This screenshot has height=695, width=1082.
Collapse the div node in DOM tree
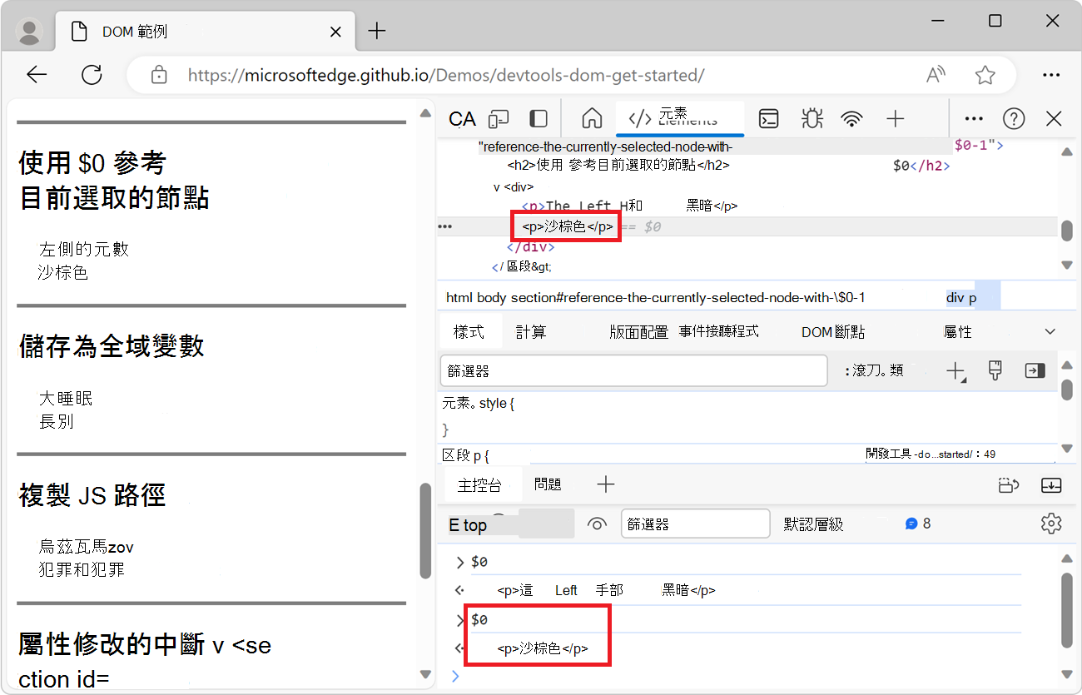(498, 186)
